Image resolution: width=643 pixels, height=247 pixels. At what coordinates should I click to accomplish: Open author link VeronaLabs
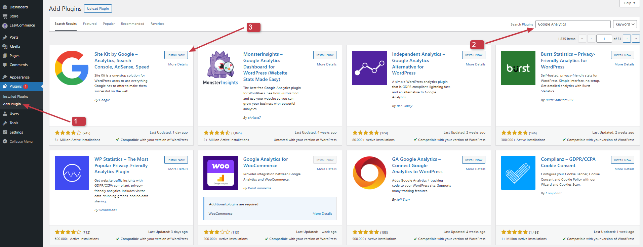coord(108,210)
